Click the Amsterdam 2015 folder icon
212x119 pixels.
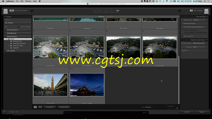coord(11,41)
